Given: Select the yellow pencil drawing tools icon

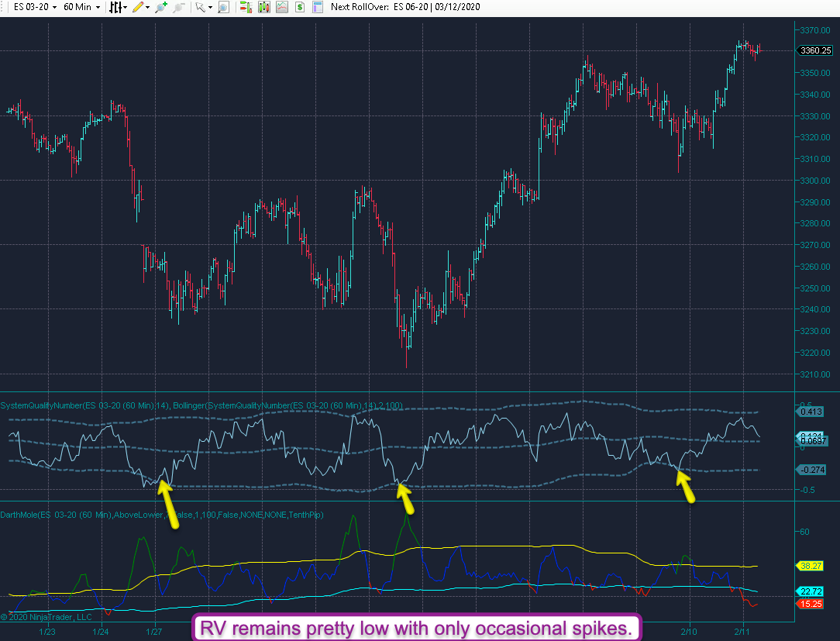Looking at the screenshot, I should click(x=137, y=7).
